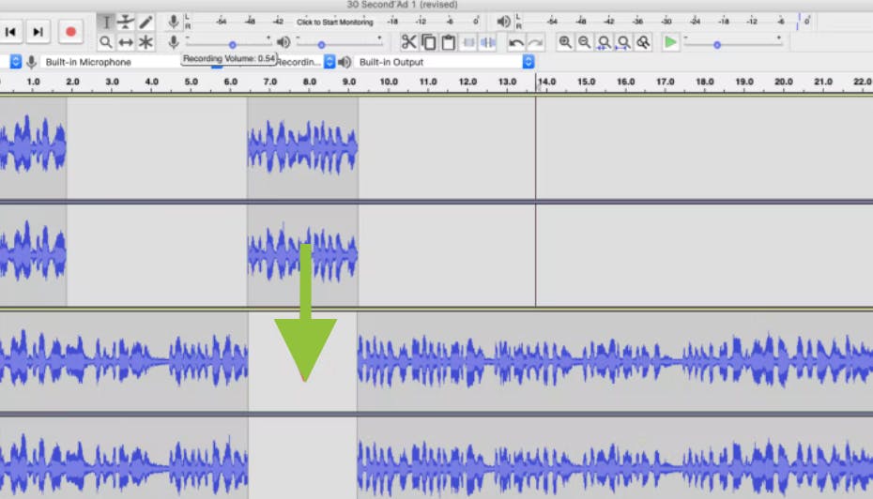This screenshot has width=873, height=499.
Task: Skip to end of project
Action: tap(38, 32)
